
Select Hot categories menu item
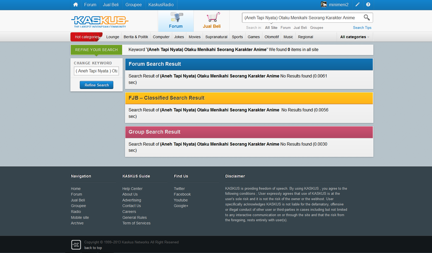(x=86, y=37)
